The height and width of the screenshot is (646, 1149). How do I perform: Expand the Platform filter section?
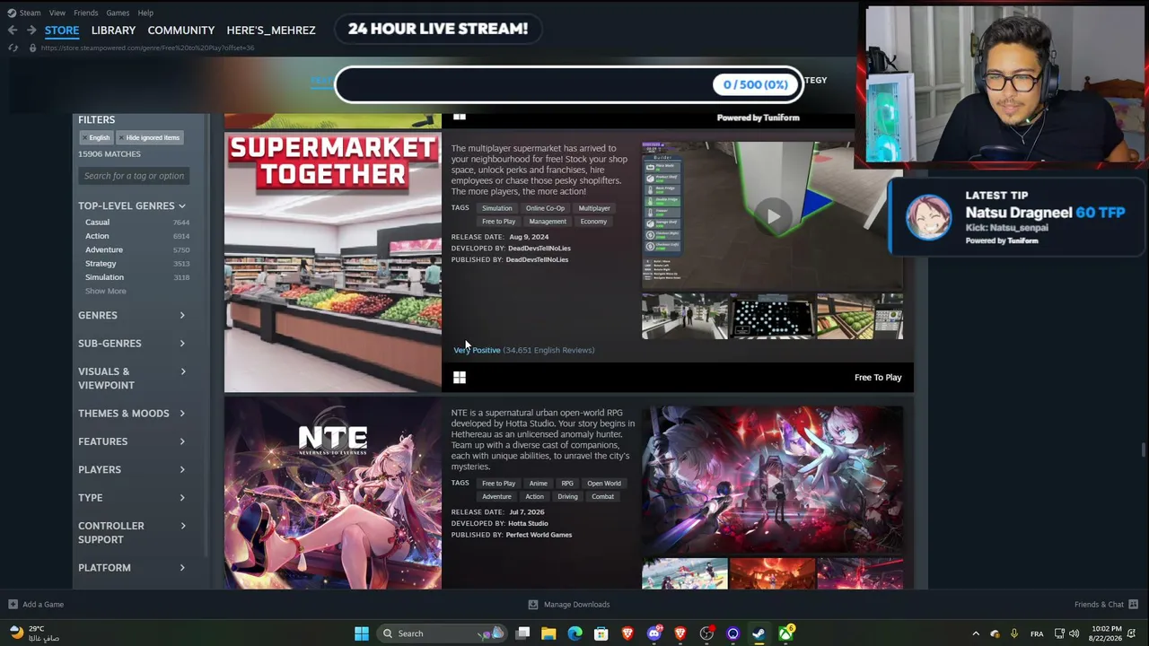[132, 568]
